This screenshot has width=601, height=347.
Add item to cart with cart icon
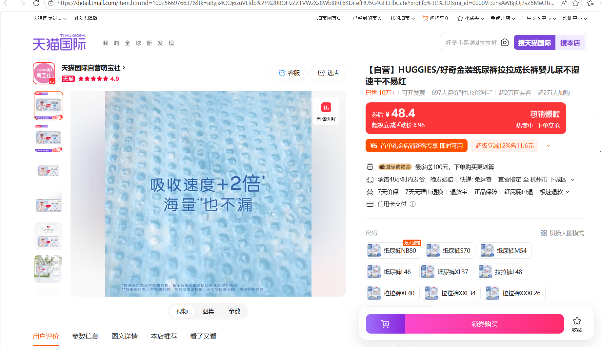386,324
